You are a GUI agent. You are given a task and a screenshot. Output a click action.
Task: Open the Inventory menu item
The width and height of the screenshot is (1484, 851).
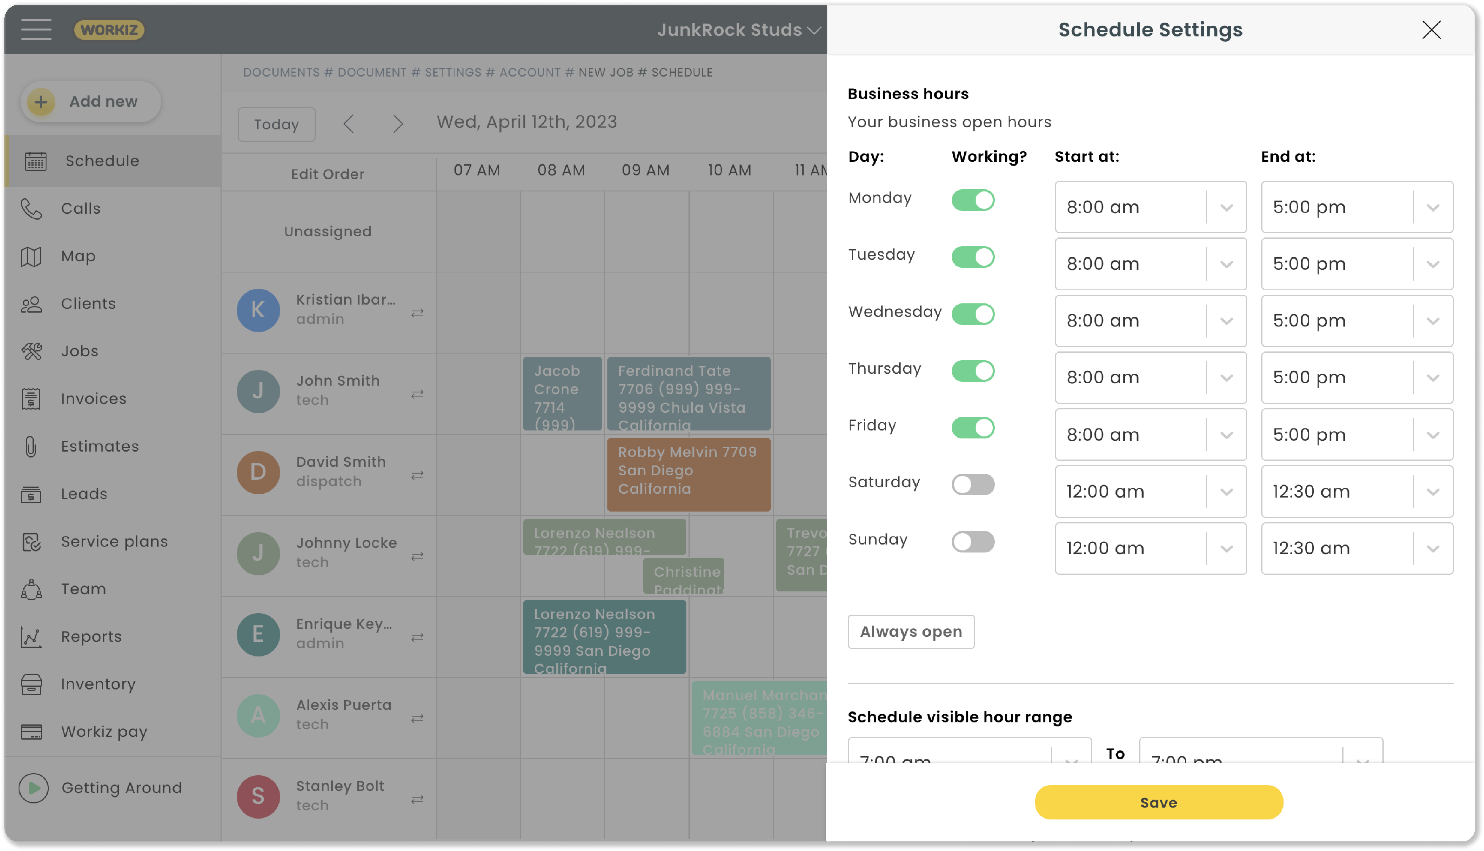(x=98, y=684)
